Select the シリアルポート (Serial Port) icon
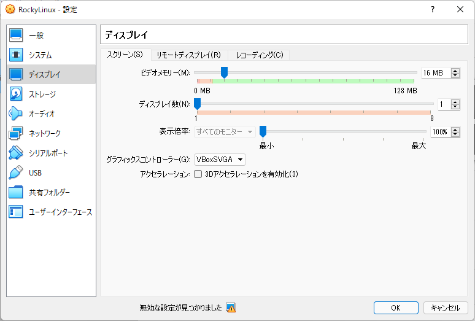Image resolution: width=475 pixels, height=321 pixels. point(16,153)
